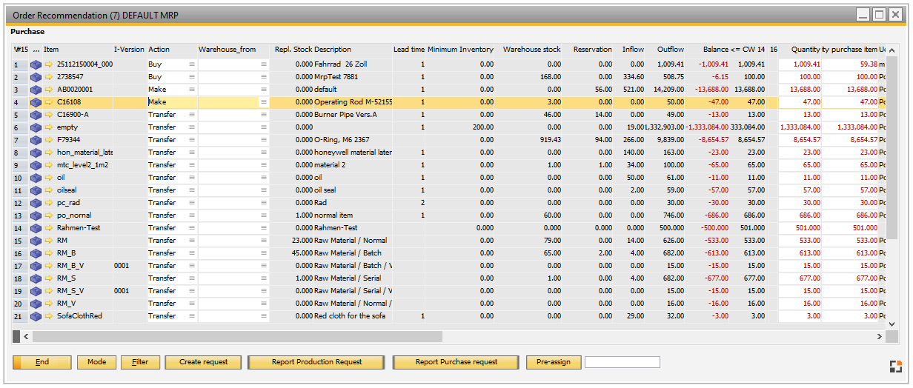Image resolution: width=913 pixels, height=388 pixels.
Task: Click the Warehouse stock column header
Action: coord(531,50)
